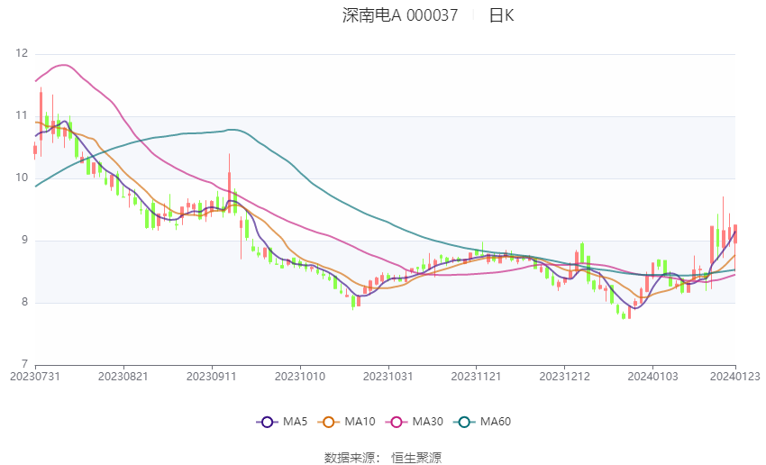This screenshot has height=465, width=766.
Task: Toggle the MA5 legend series
Action: tap(282, 422)
